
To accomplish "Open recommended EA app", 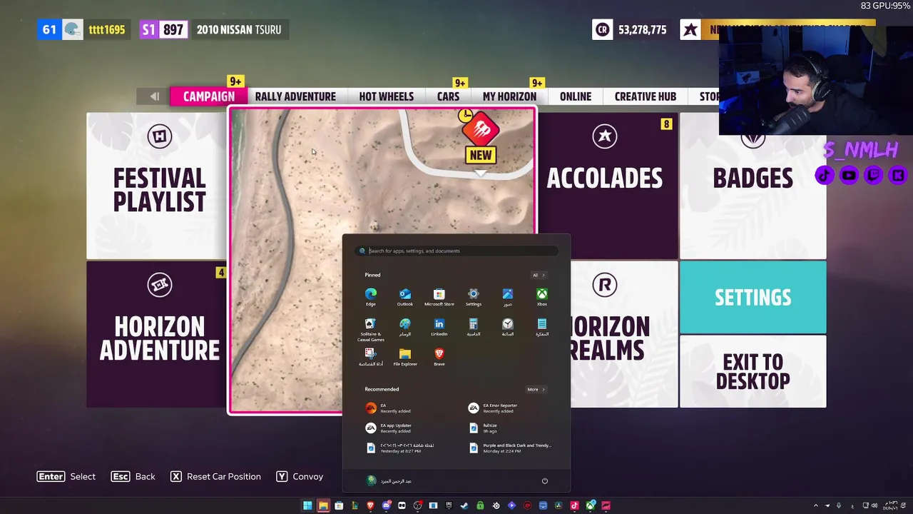I will 389,408.
